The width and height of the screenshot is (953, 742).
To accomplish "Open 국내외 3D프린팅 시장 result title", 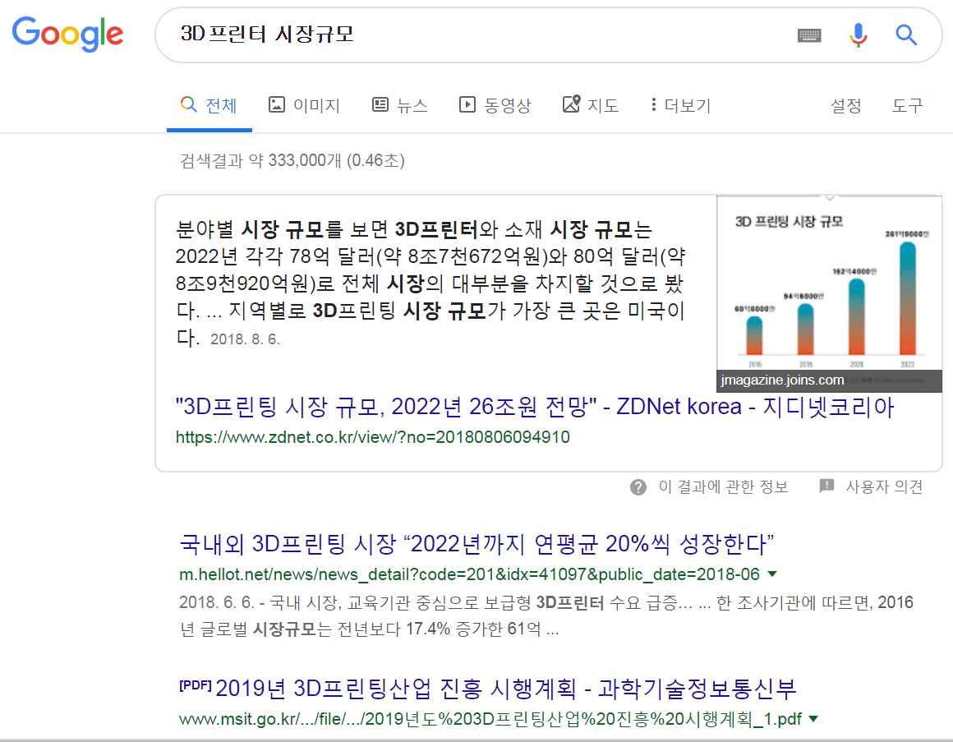I will point(476,543).
